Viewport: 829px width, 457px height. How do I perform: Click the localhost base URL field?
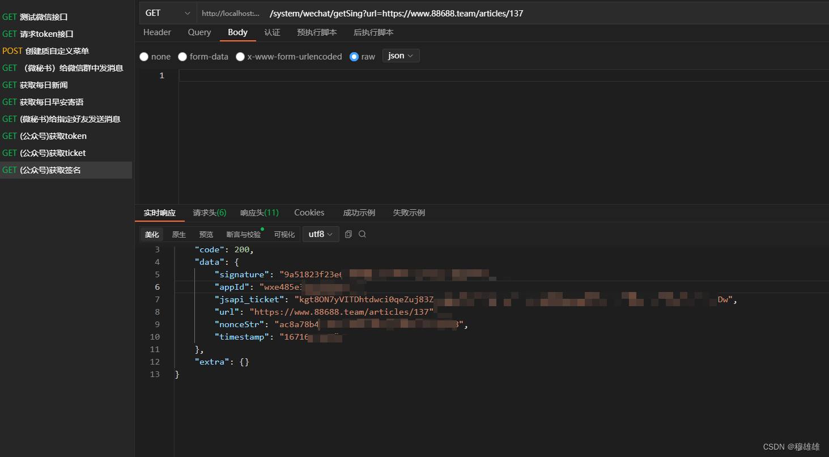[x=231, y=13]
